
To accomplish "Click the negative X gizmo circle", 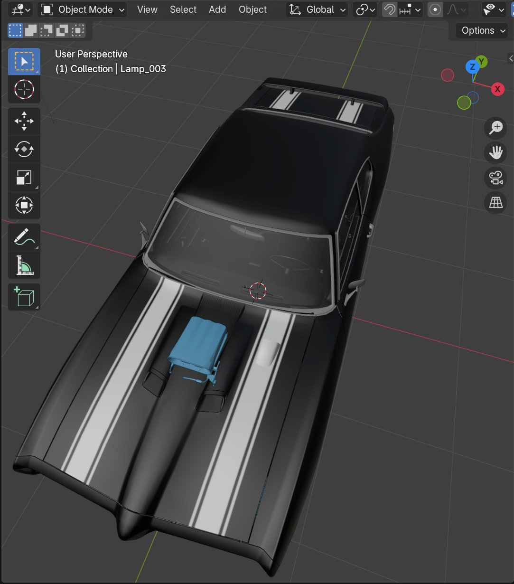I will pyautogui.click(x=448, y=75).
